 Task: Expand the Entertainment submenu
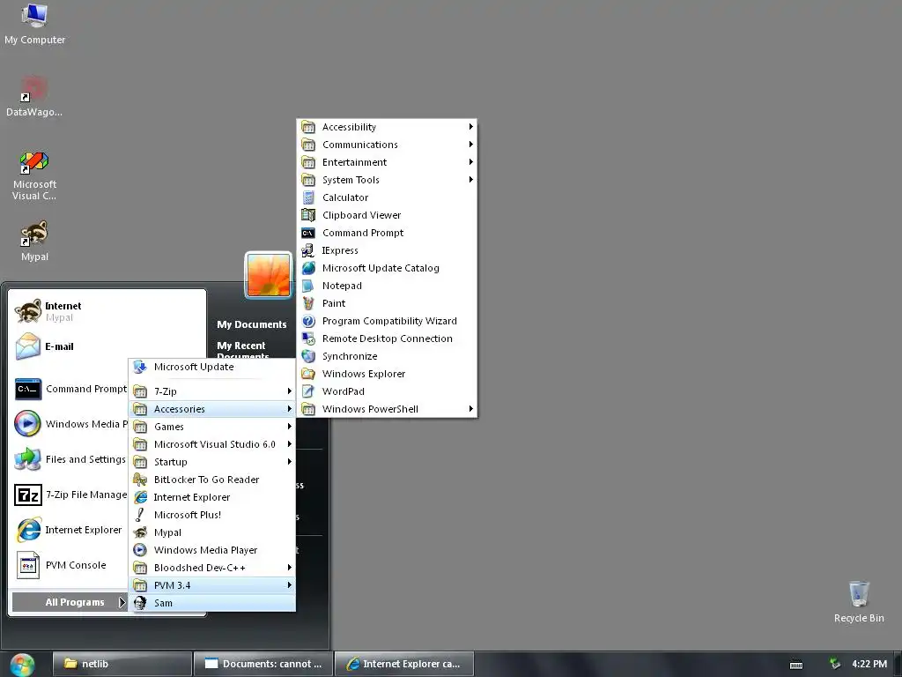point(388,162)
